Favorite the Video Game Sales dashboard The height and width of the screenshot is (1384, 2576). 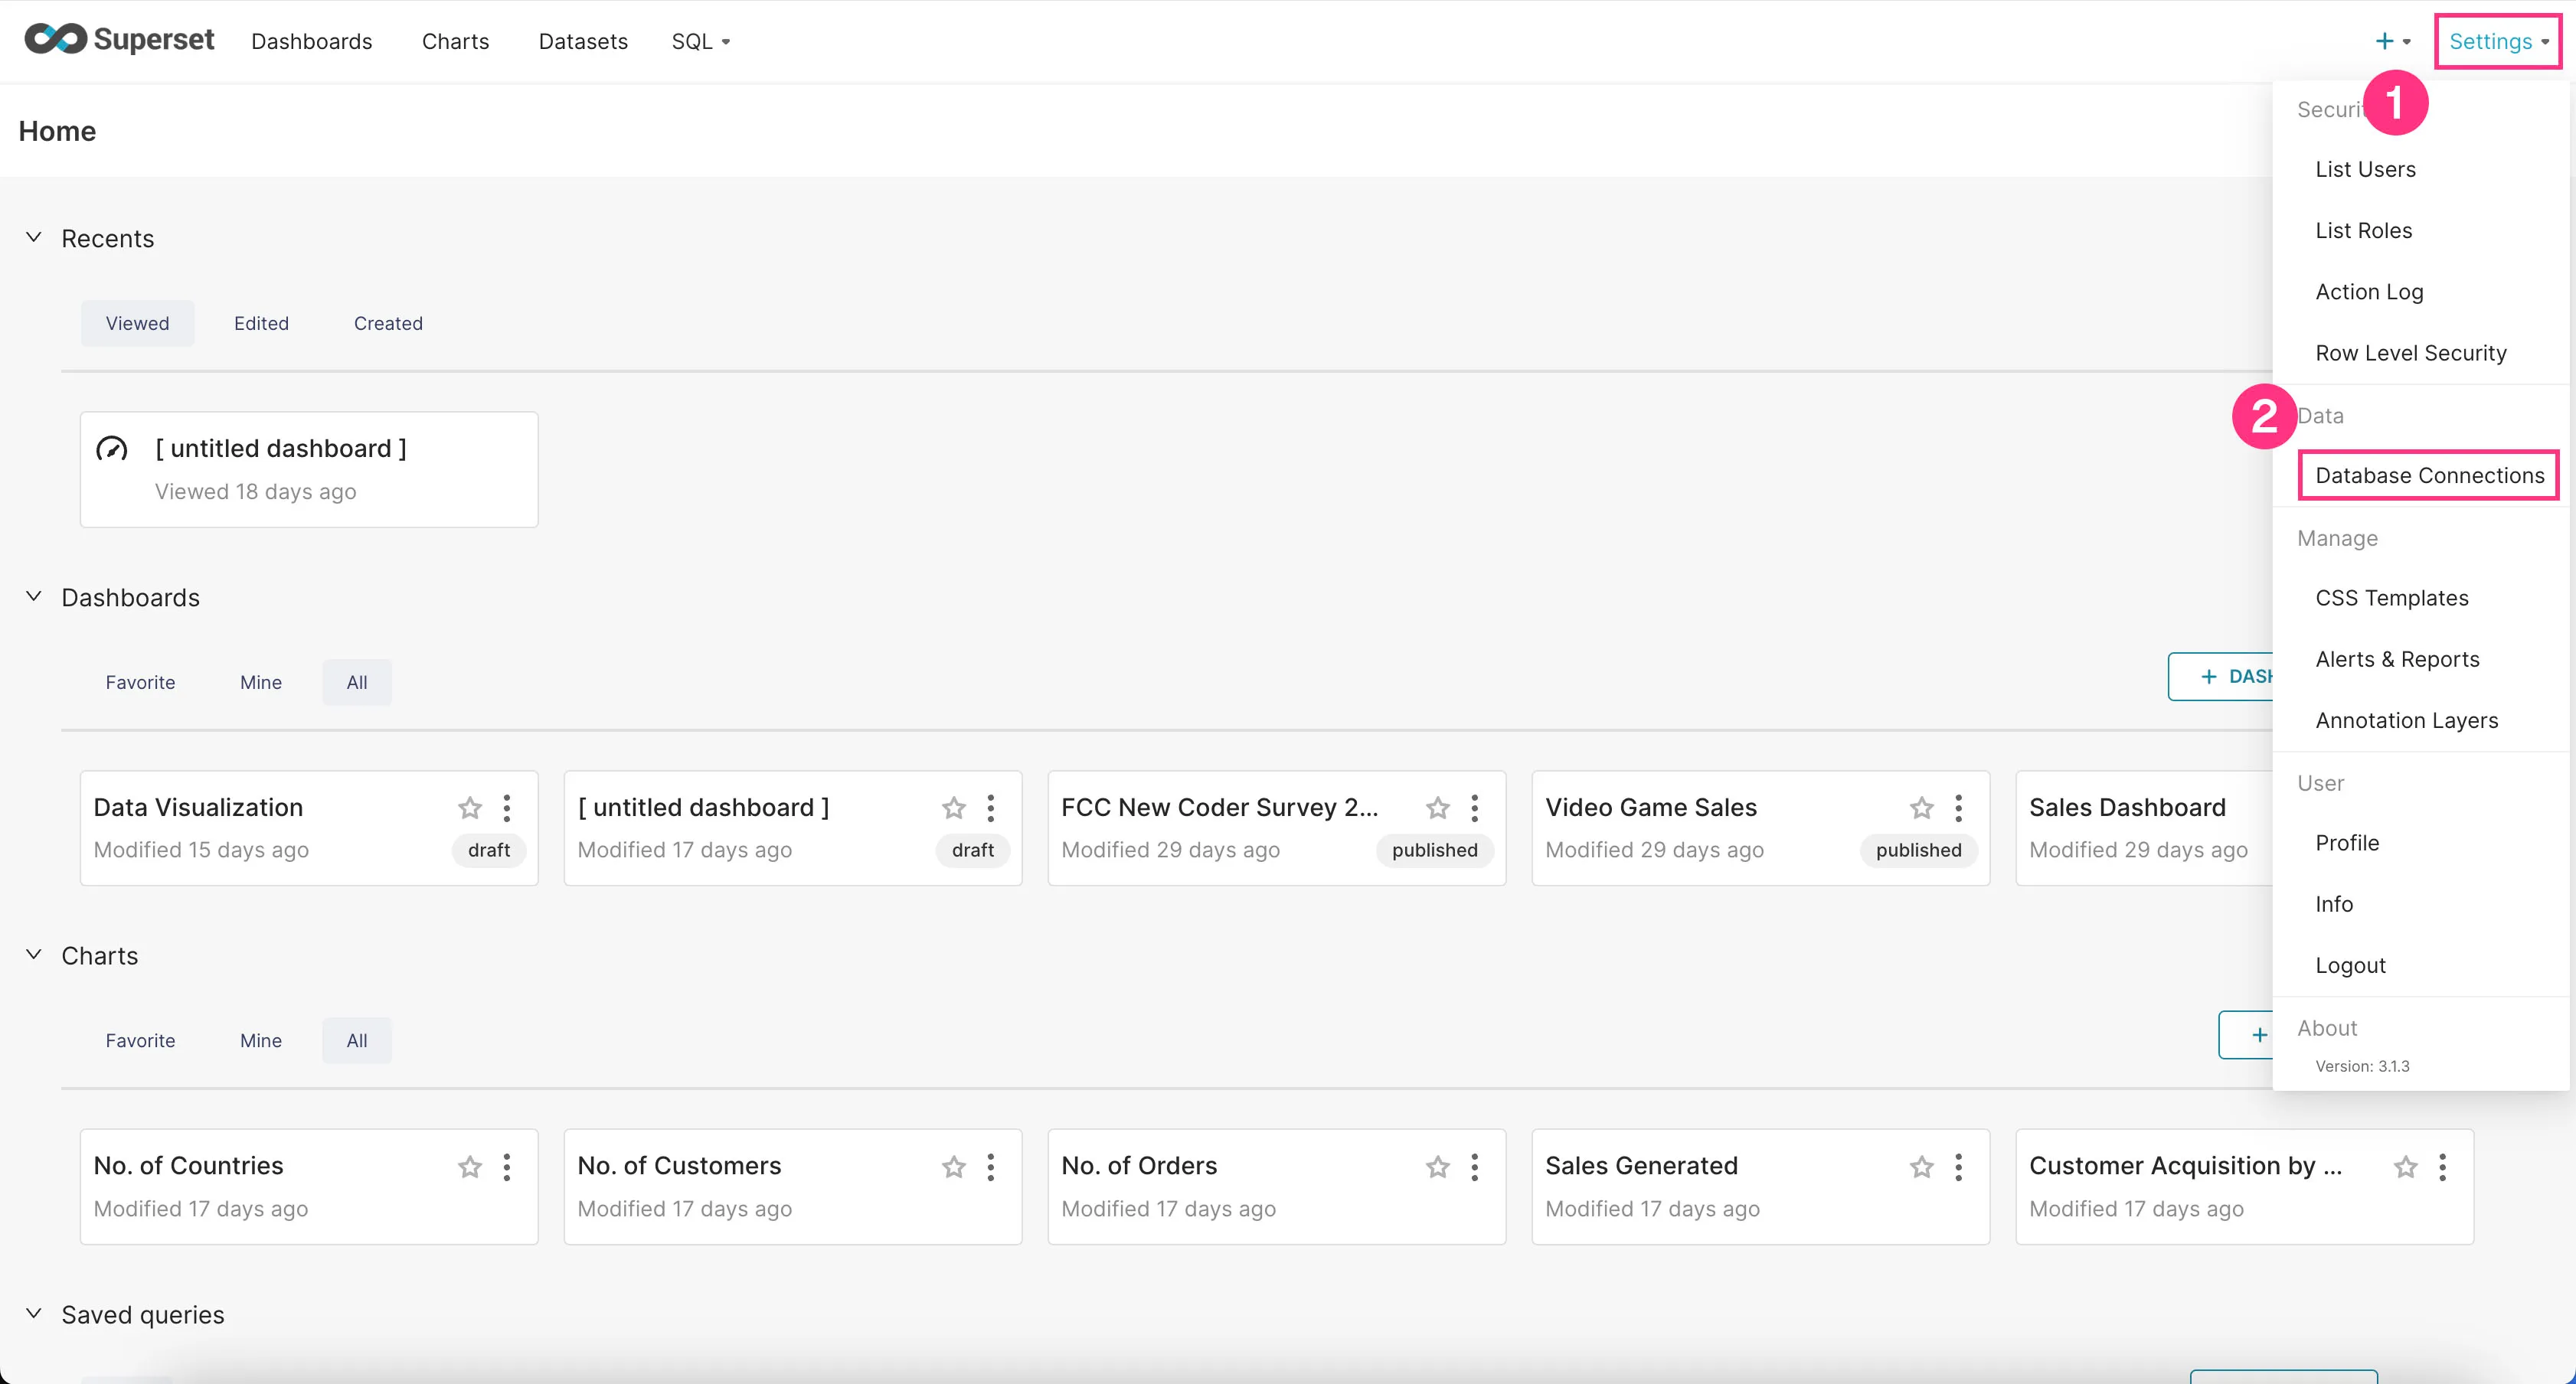(1922, 807)
